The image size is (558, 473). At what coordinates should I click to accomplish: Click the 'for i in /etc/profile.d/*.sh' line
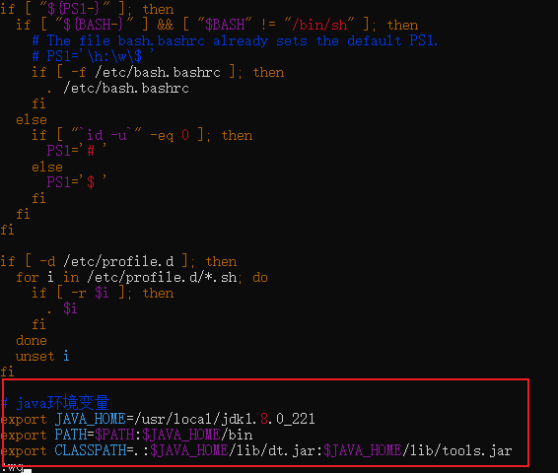tap(142, 277)
